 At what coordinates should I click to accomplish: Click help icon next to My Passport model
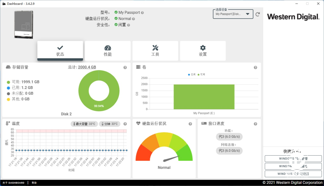[142, 13]
